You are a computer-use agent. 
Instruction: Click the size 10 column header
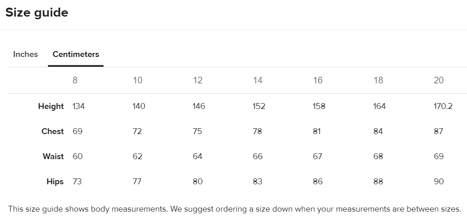click(138, 80)
